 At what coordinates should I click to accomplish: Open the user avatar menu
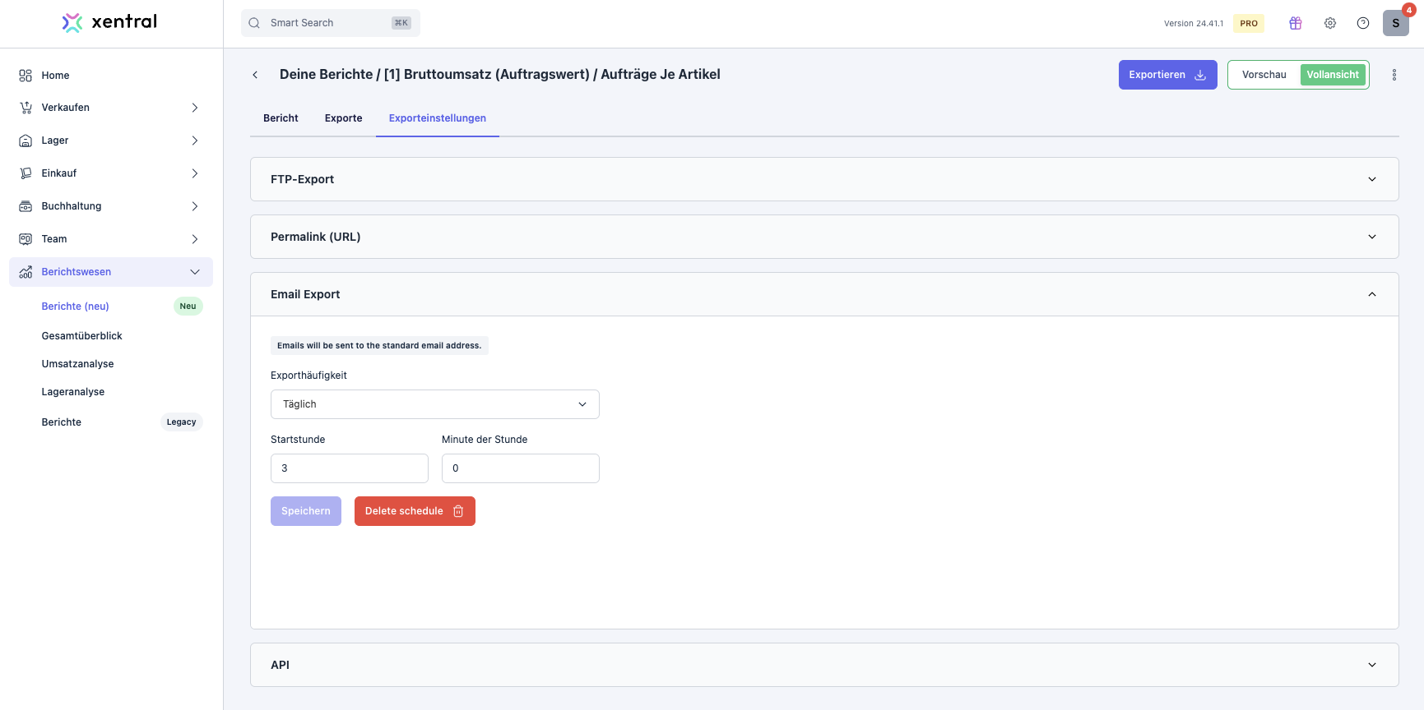[x=1395, y=23]
